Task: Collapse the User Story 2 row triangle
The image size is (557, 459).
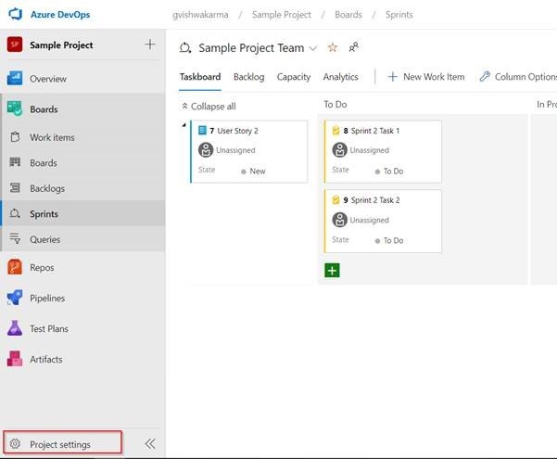Action: [184, 125]
